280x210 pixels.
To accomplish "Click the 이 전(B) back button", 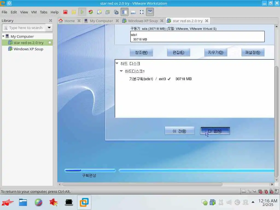I will [x=179, y=131].
